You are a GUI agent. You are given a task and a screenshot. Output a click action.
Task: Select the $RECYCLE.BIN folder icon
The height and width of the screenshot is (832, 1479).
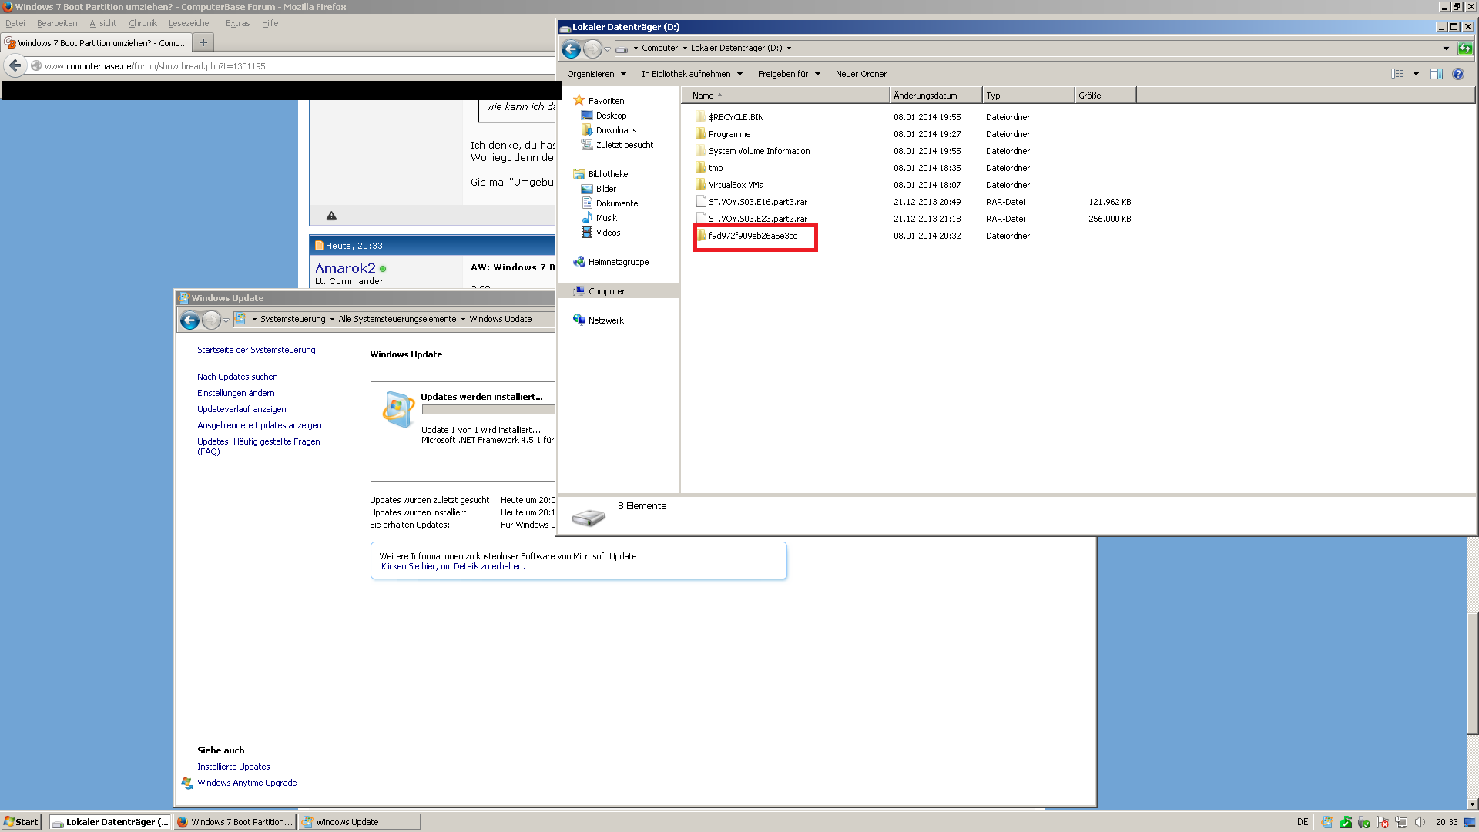point(700,117)
